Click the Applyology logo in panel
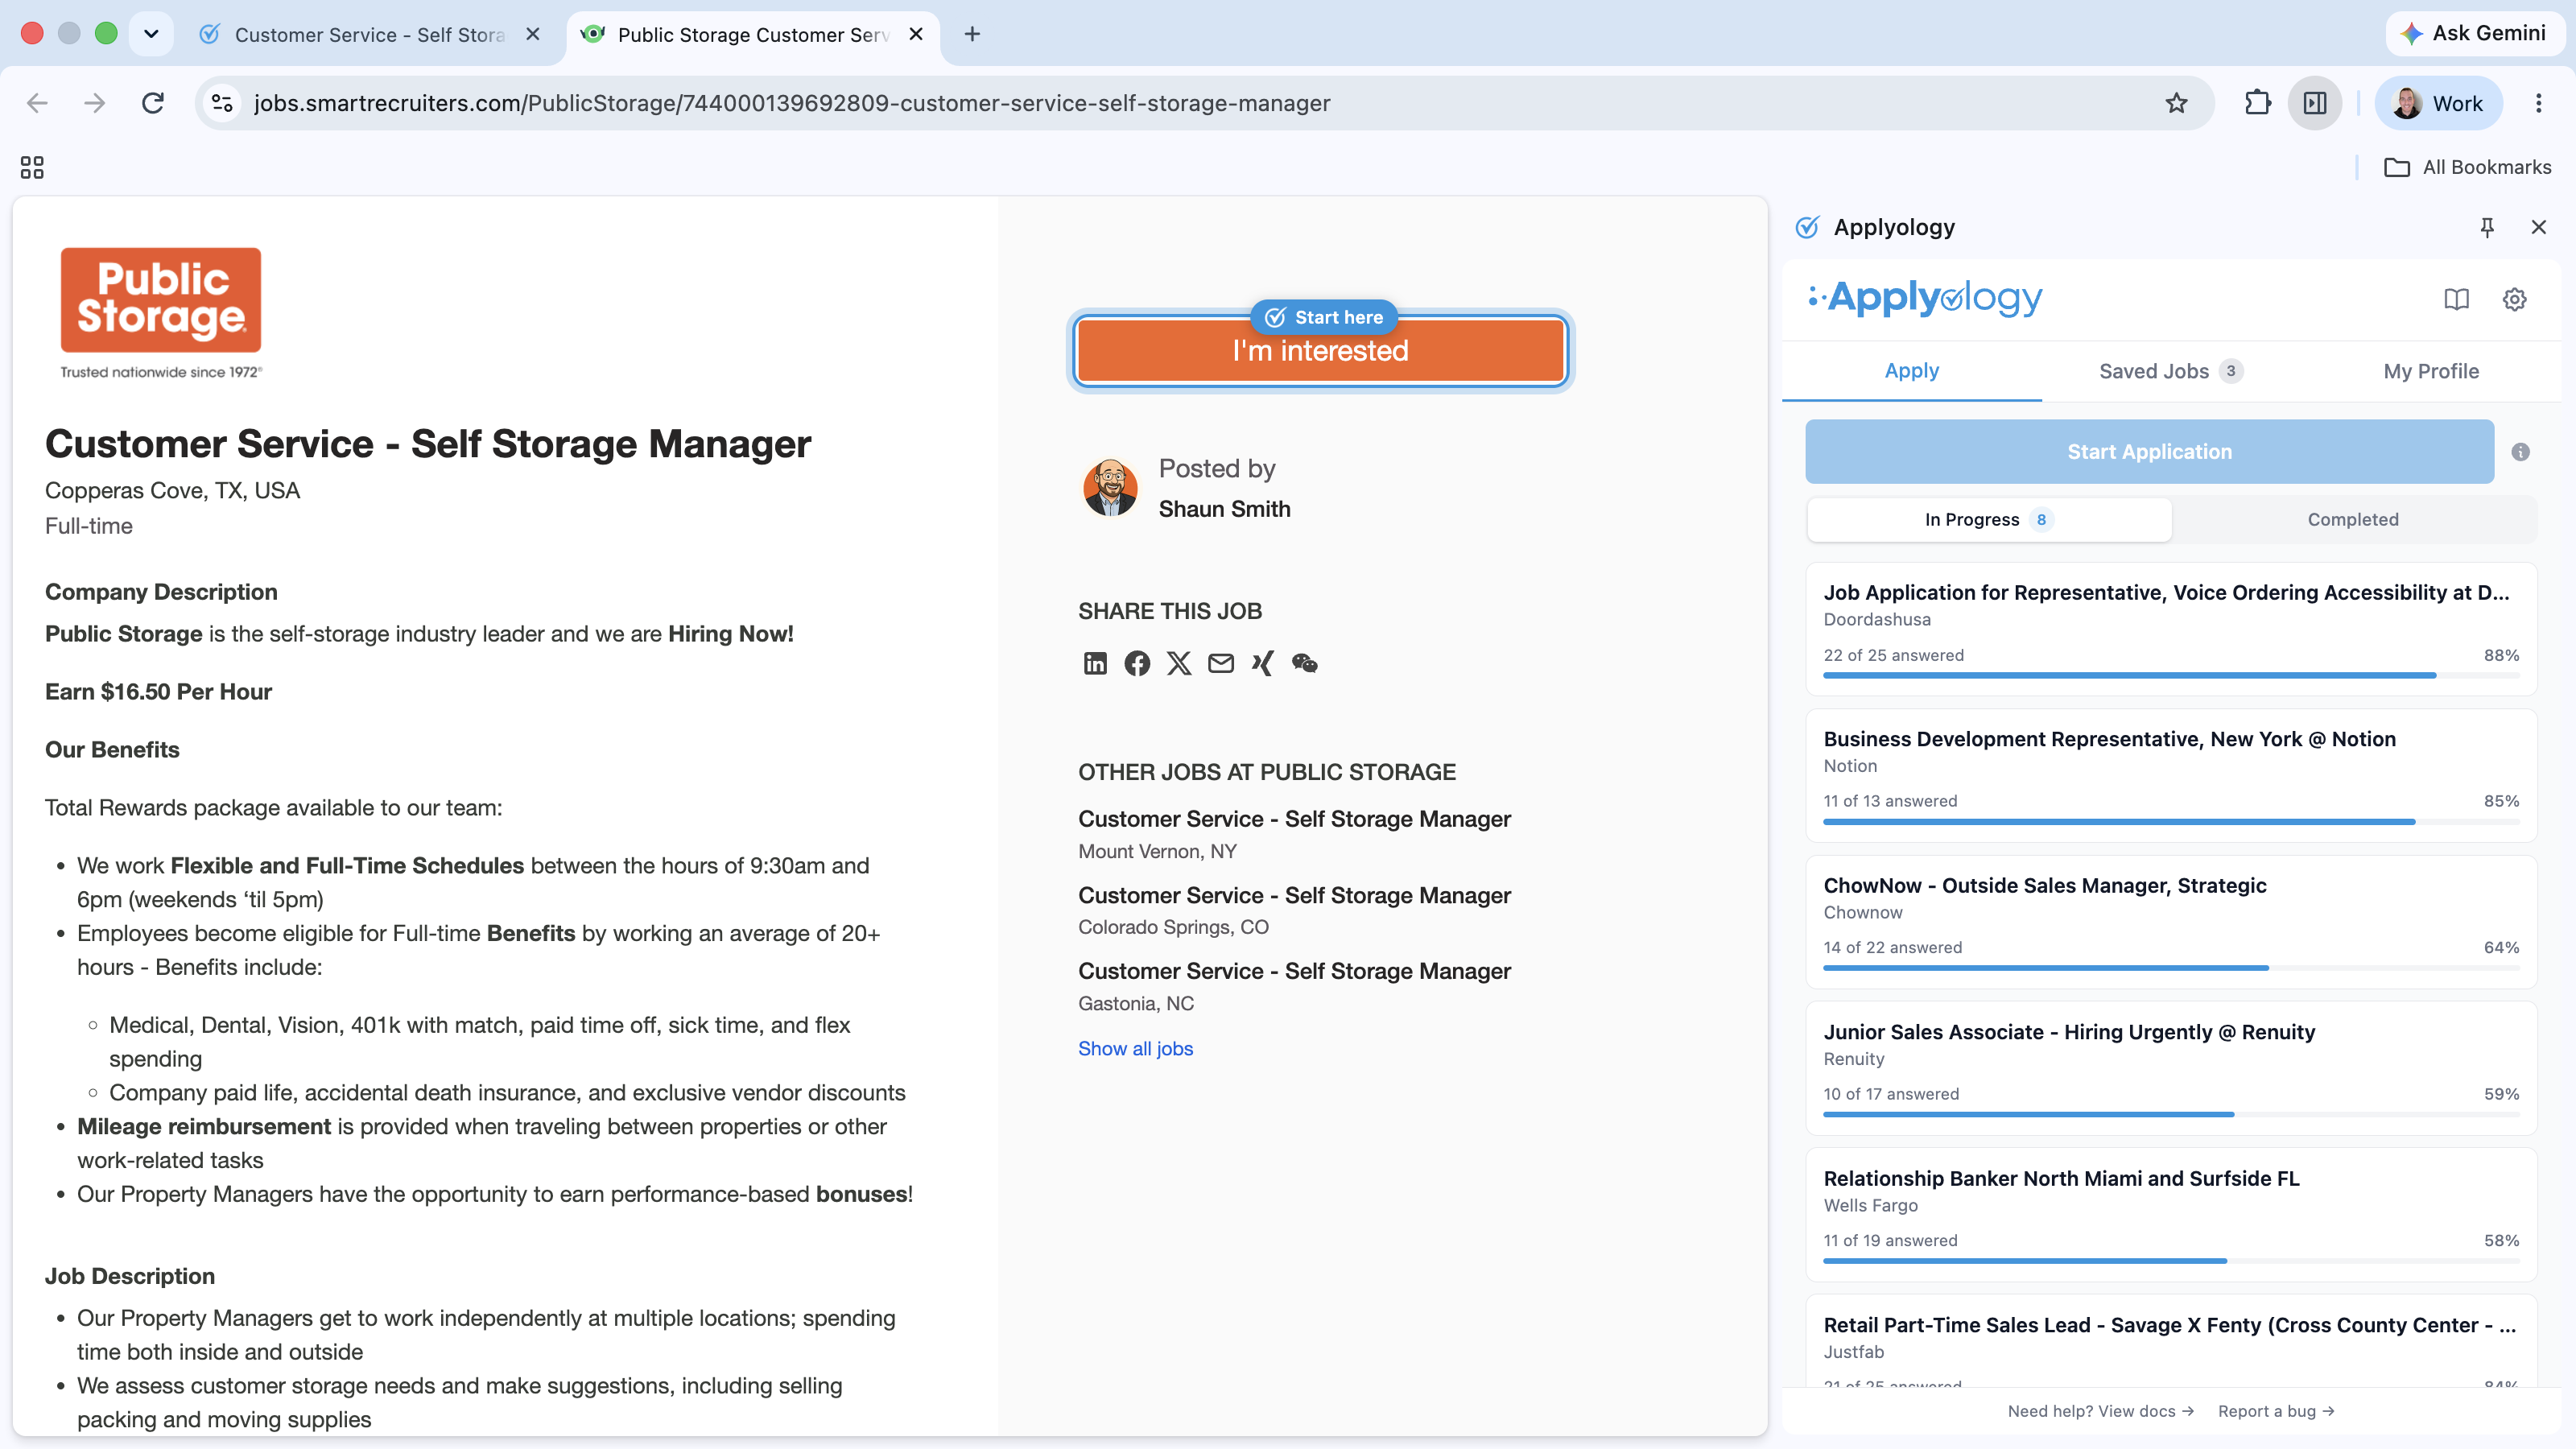The height and width of the screenshot is (1449, 2576). coord(1926,298)
